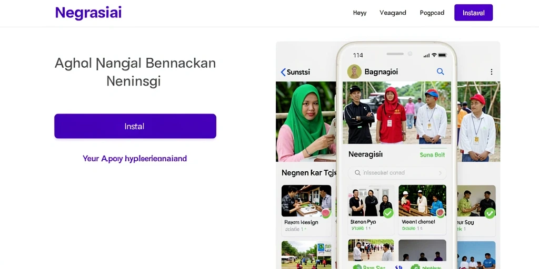539x269 pixels.
Task: Click the Negrasiai logo
Action: point(88,13)
